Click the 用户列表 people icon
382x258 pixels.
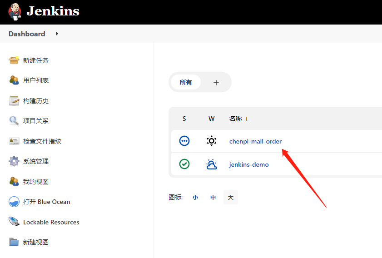pyautogui.click(x=14, y=80)
